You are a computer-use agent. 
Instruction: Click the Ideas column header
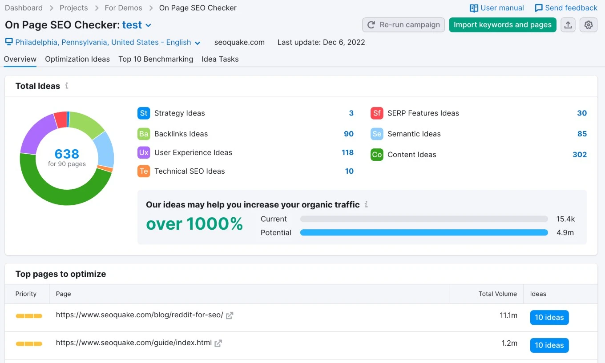point(538,294)
